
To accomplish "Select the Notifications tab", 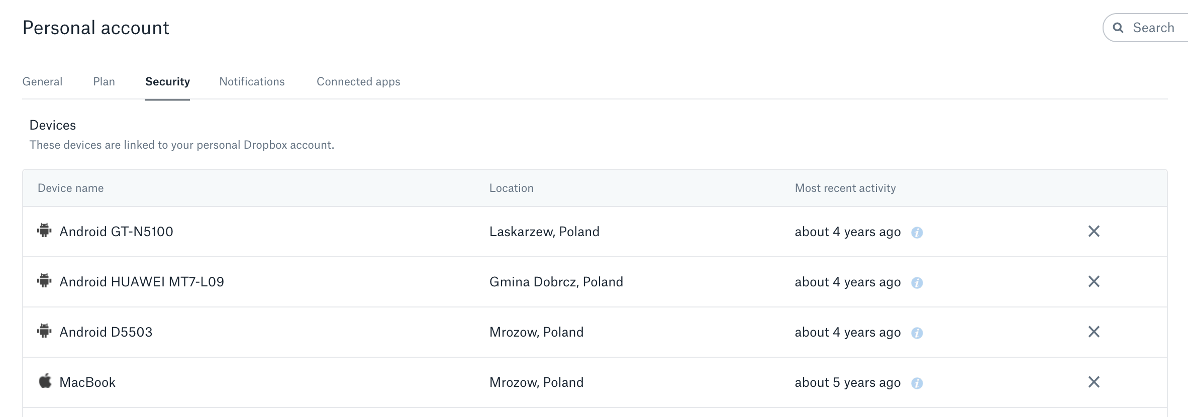I will point(251,81).
